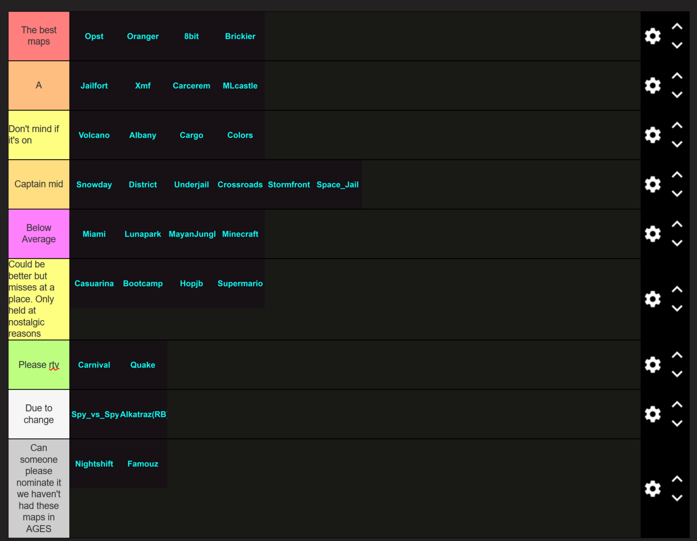Click the 'The best maps' red tier label
The height and width of the screenshot is (541, 697).
coord(39,36)
